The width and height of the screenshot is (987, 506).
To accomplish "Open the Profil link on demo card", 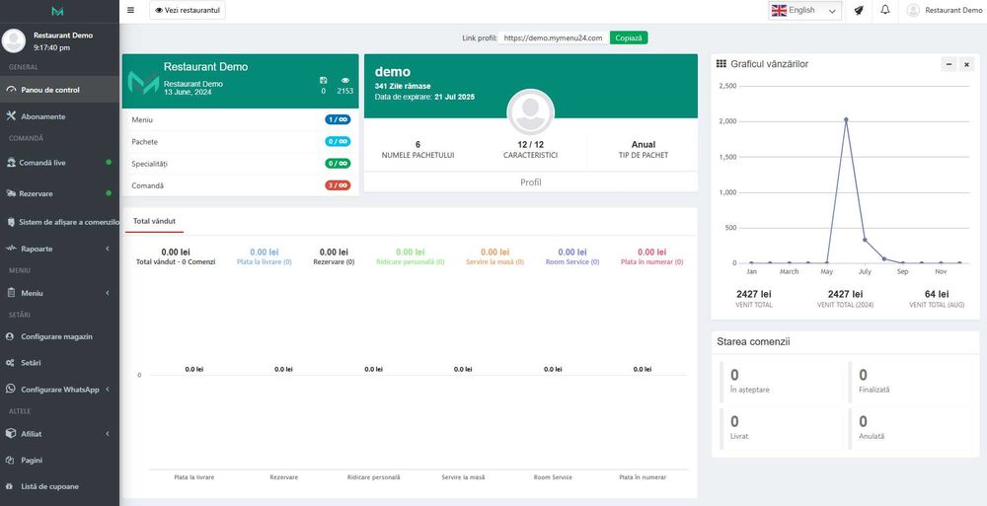I will (x=531, y=182).
